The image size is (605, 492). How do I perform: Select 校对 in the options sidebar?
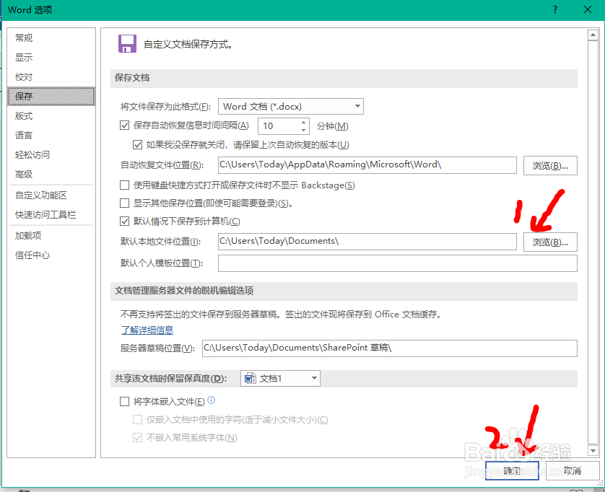51,76
